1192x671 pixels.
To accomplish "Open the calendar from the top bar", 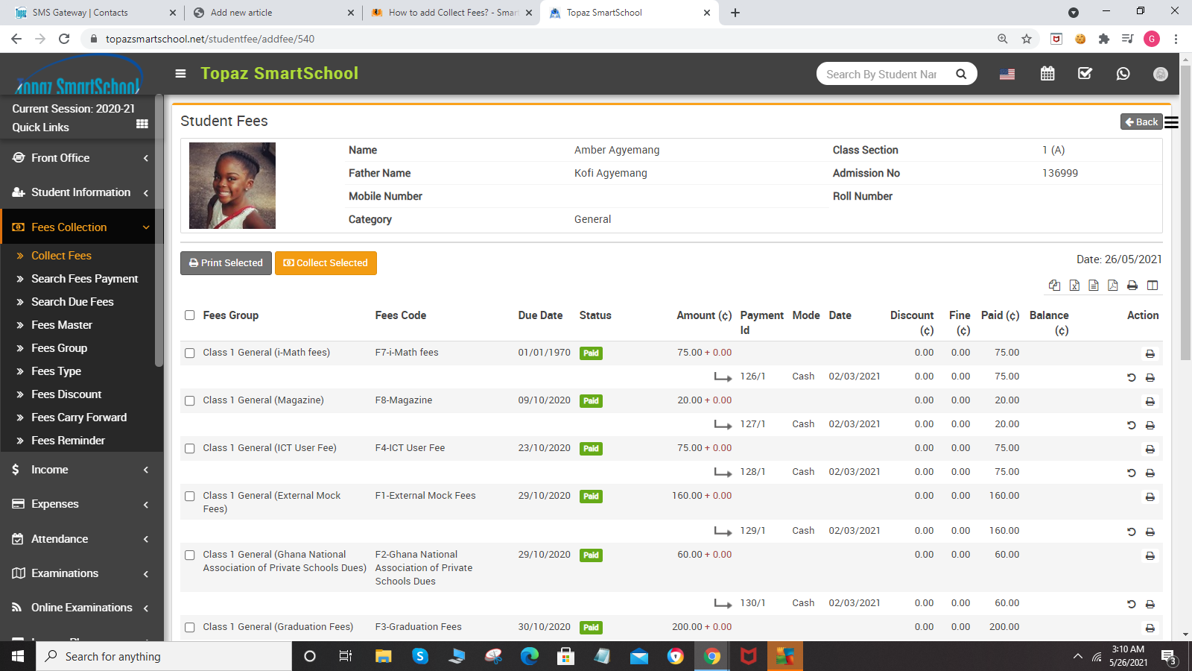I will click(x=1047, y=73).
